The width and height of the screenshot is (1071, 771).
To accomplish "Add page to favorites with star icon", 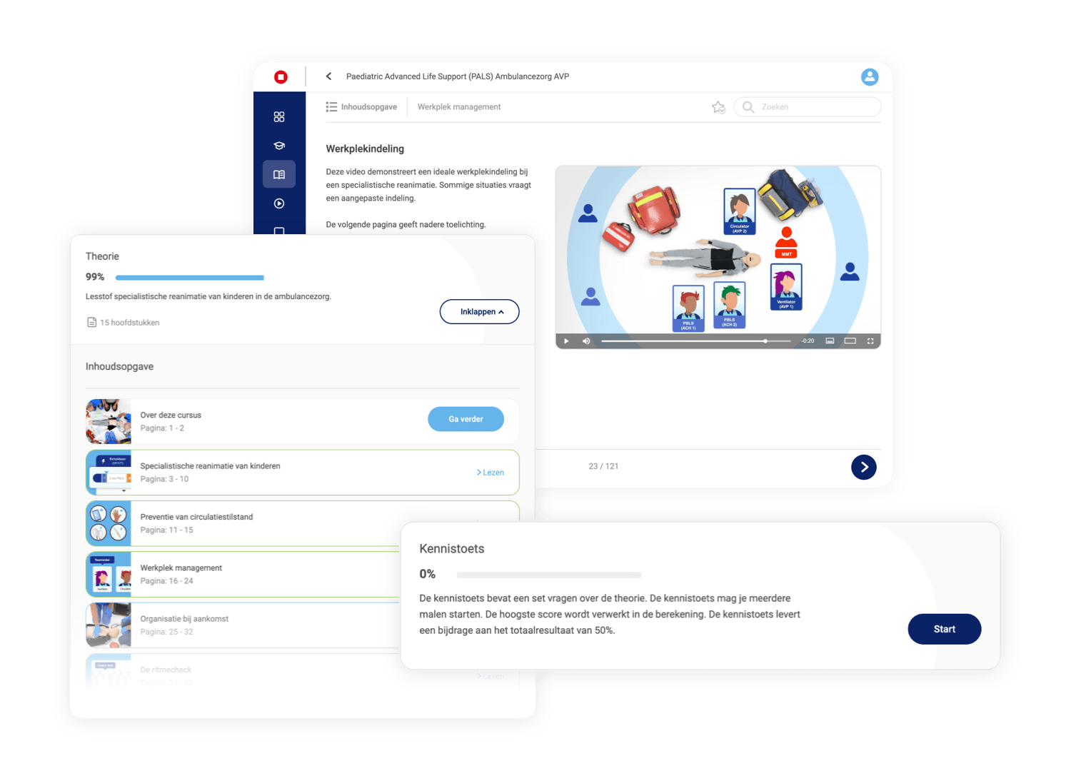I will (718, 107).
